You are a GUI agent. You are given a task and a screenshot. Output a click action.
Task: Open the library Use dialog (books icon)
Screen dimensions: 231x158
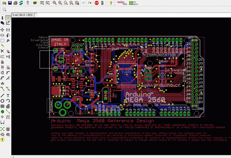tap(35, 3)
